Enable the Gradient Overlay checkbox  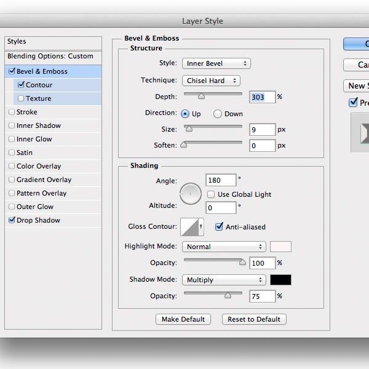(x=12, y=180)
